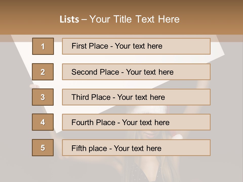Select the Fifth place text bar
243x182 pixels.
(136, 148)
